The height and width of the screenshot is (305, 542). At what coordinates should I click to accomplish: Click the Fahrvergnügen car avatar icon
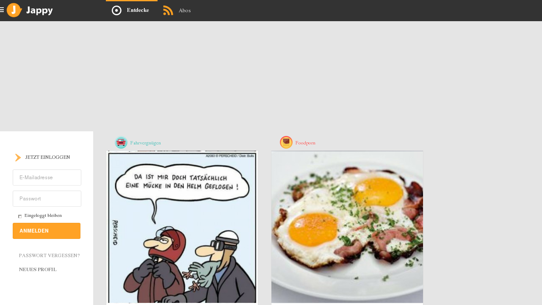click(121, 143)
